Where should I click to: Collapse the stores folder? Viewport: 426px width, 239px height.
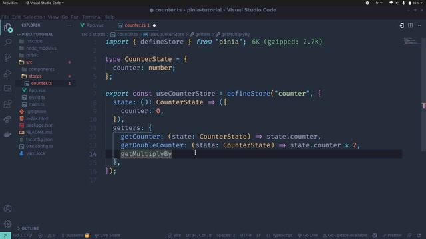click(x=35, y=76)
